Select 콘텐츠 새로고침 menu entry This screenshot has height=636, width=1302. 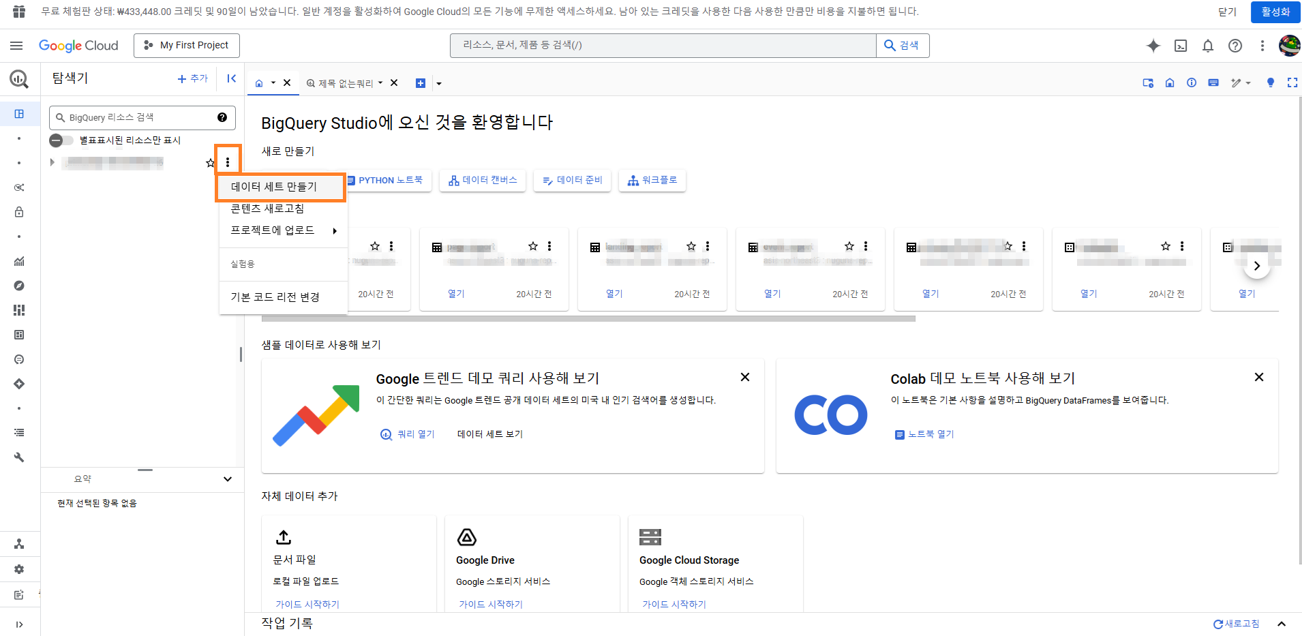click(284, 209)
